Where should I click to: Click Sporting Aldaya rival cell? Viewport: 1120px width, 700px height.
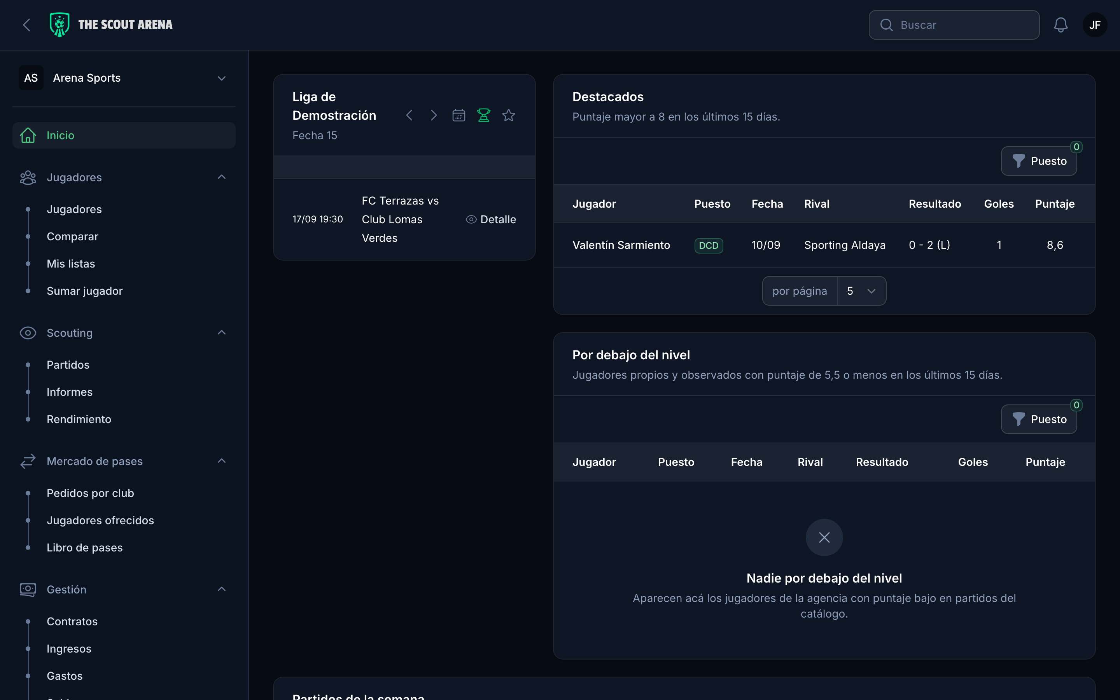pos(845,245)
